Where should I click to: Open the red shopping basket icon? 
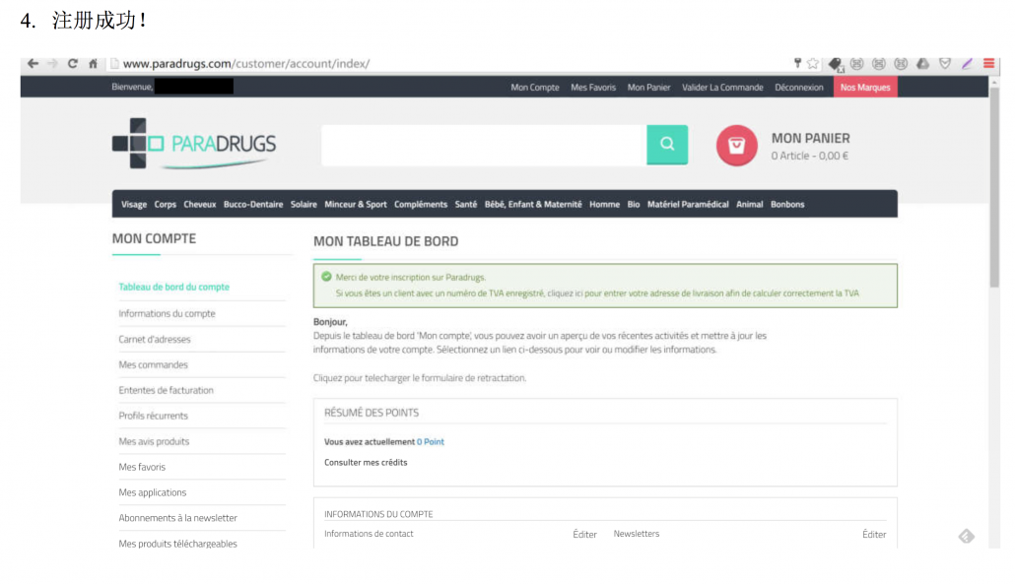(736, 145)
